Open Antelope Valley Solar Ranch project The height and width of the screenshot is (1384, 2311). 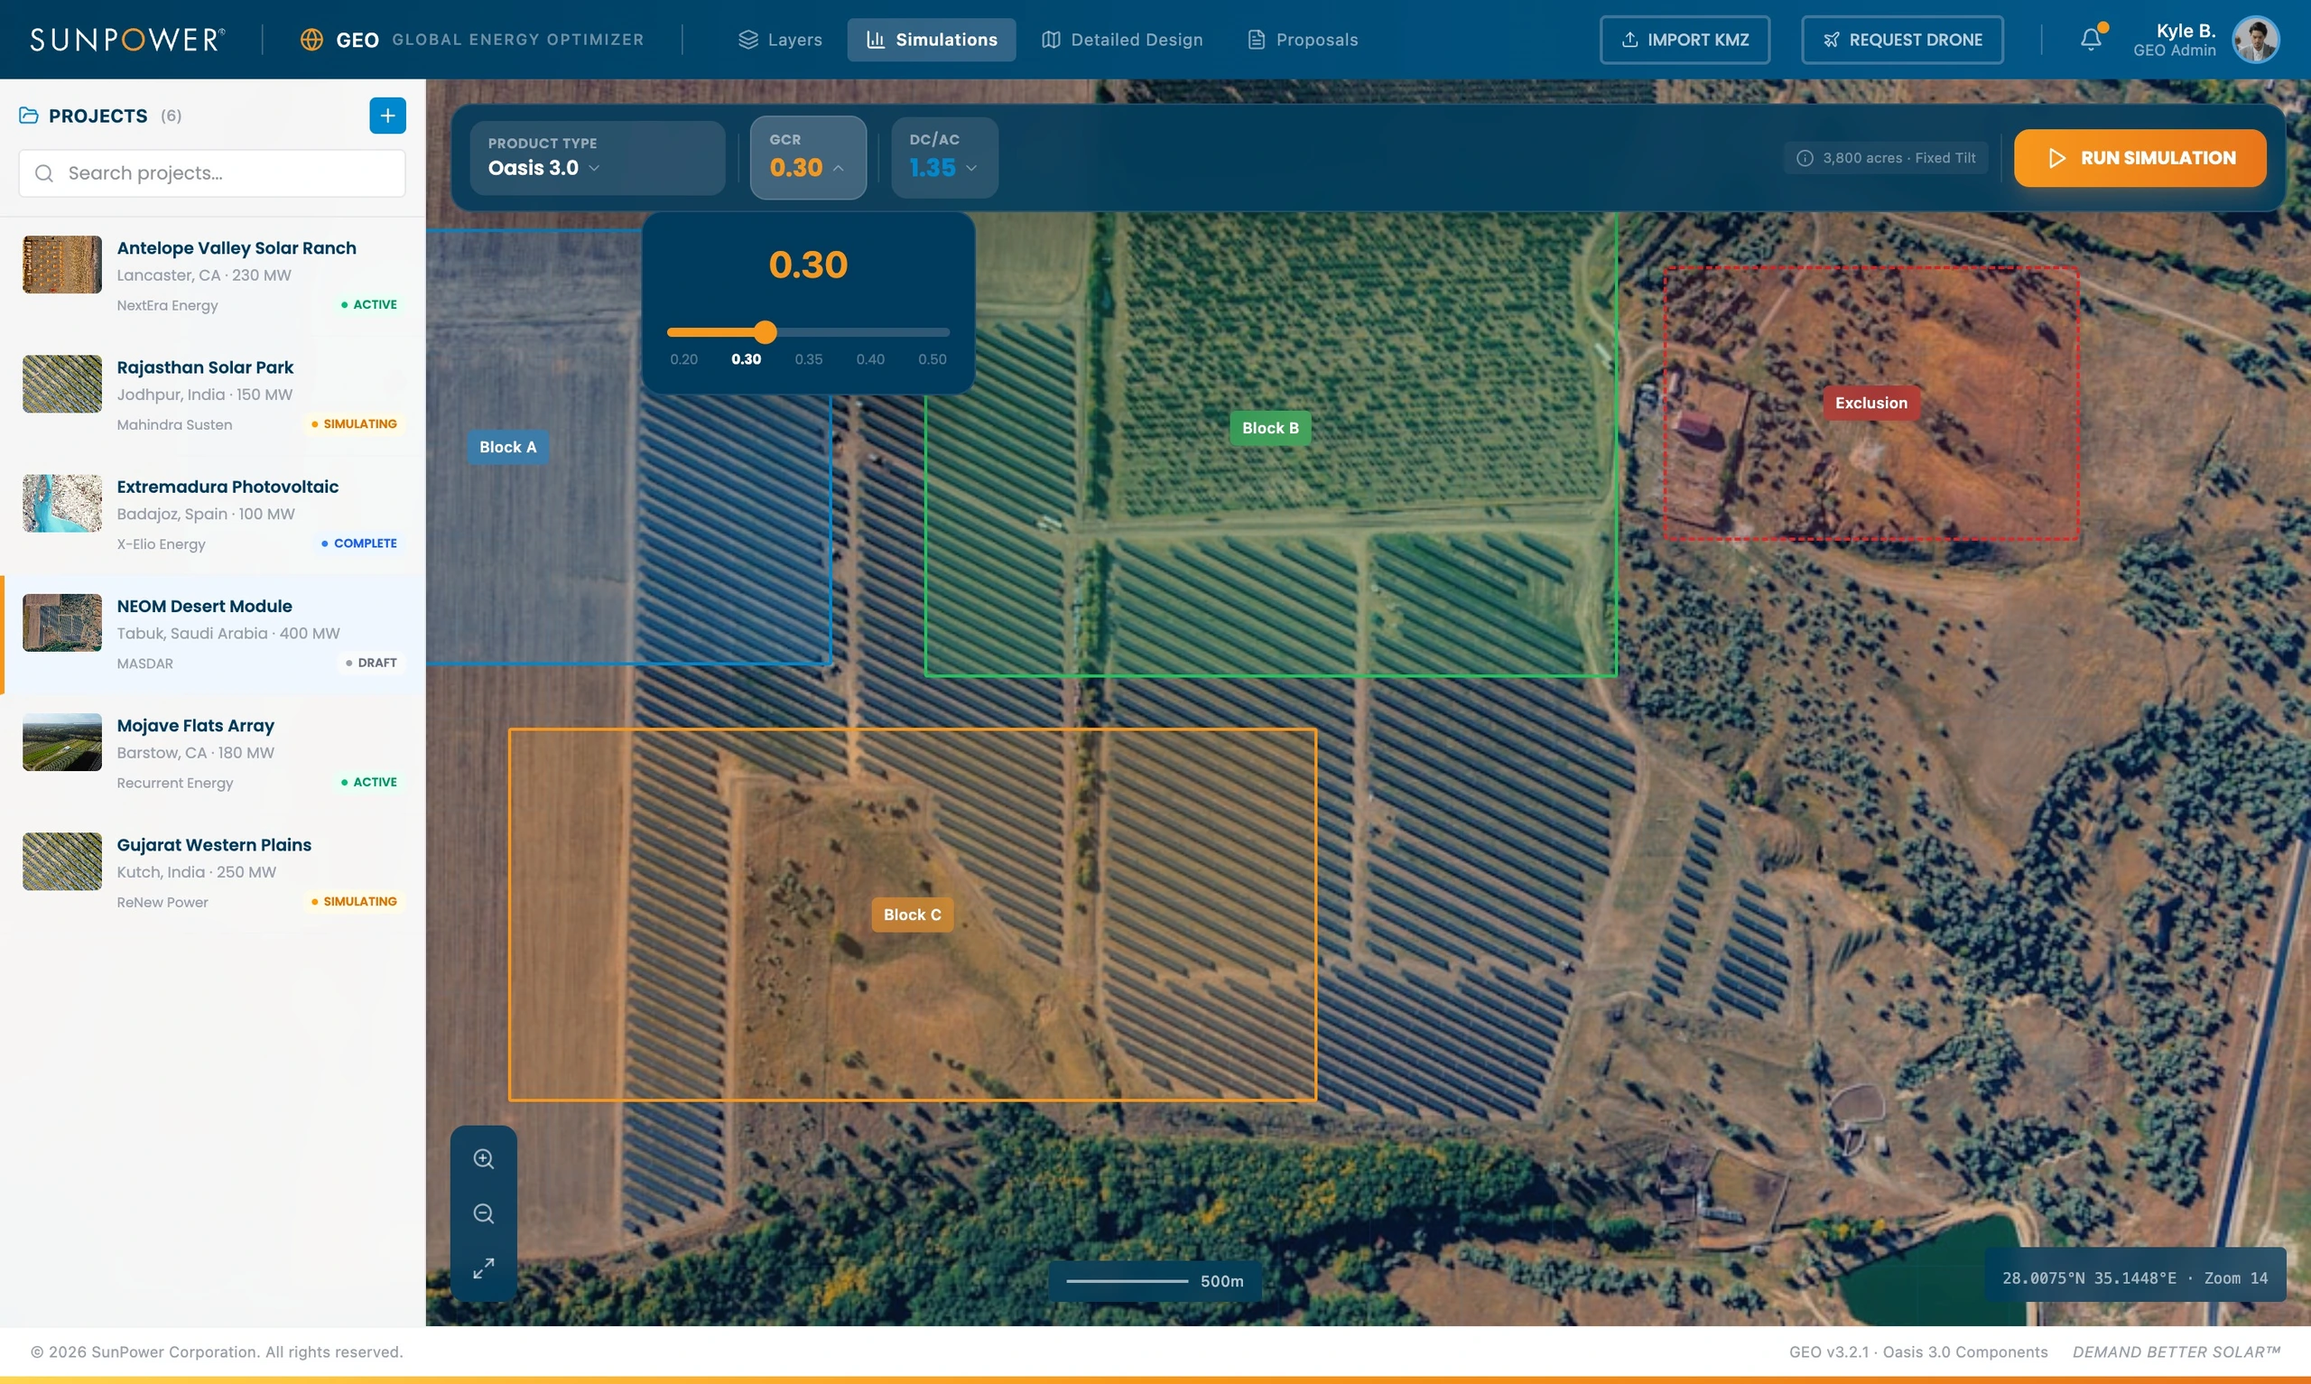(212, 276)
